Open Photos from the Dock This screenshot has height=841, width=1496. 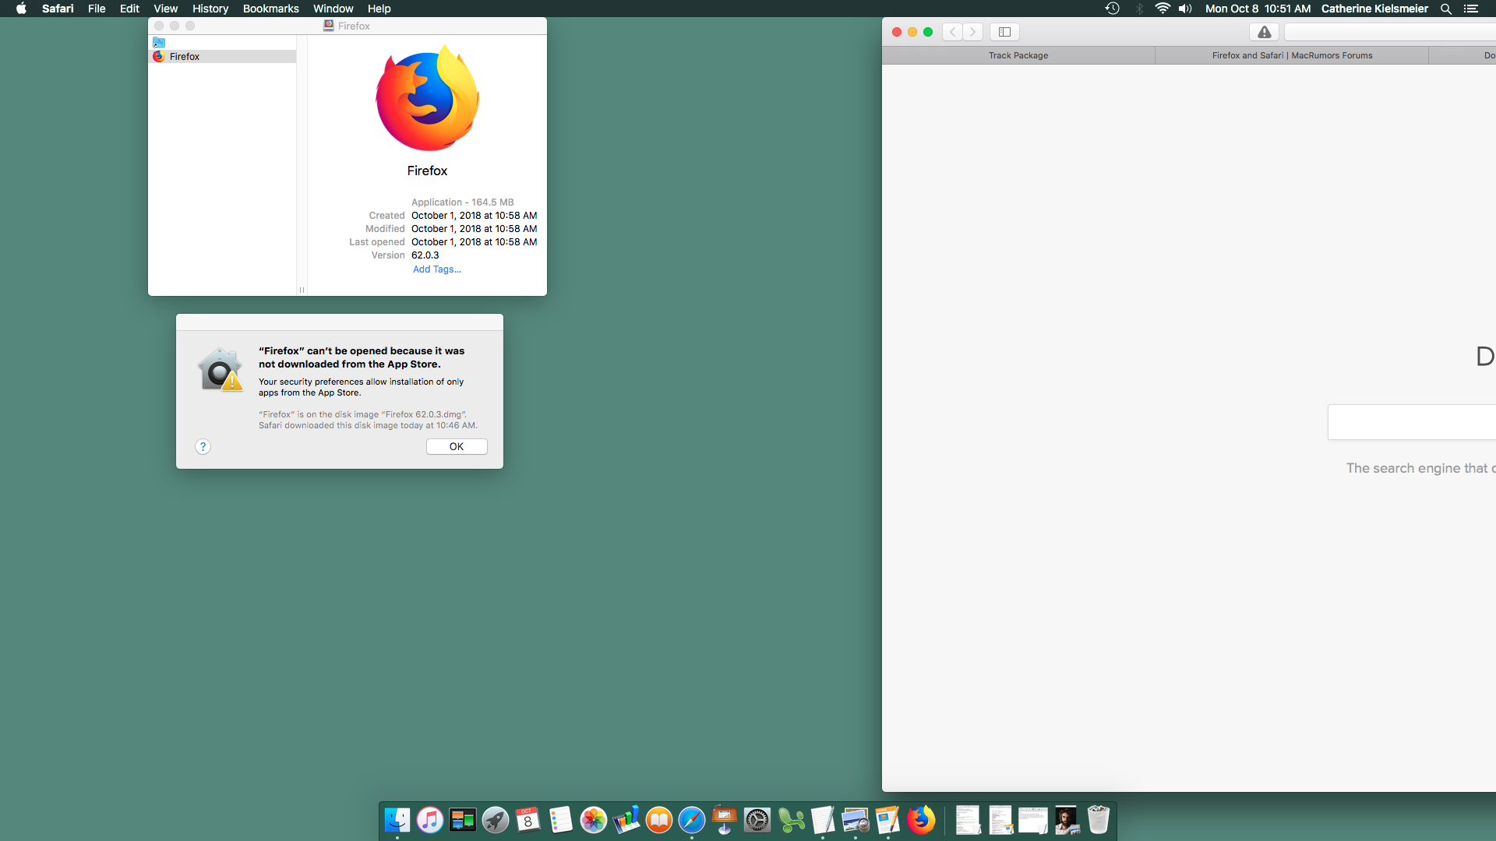(x=594, y=820)
